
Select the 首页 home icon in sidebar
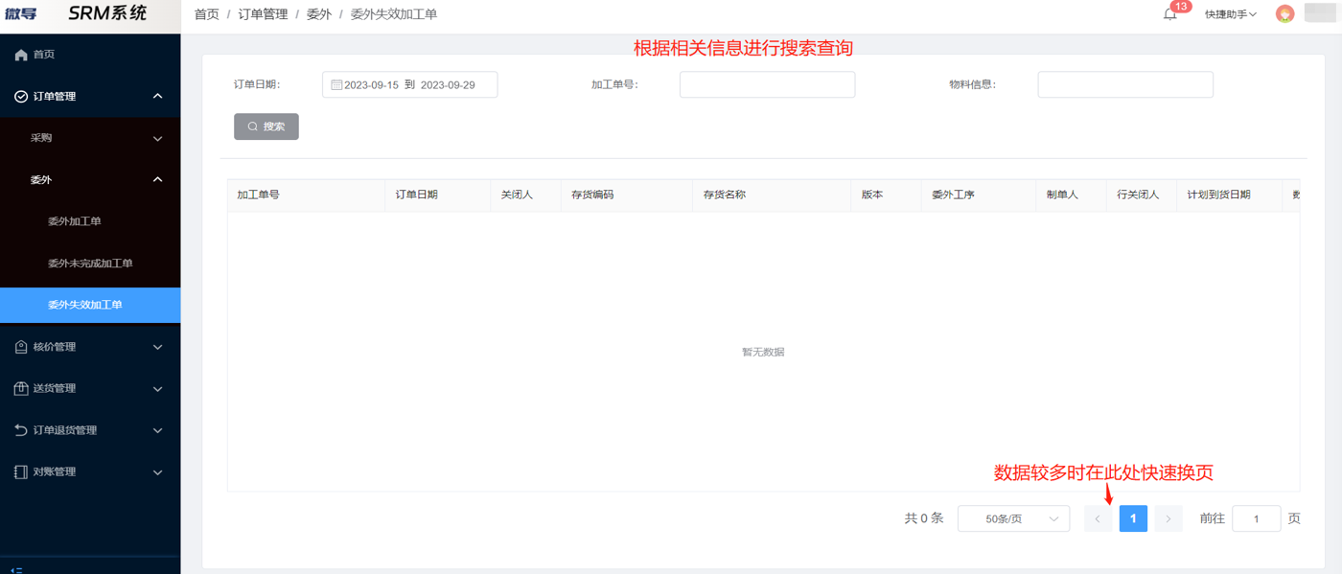coord(21,55)
